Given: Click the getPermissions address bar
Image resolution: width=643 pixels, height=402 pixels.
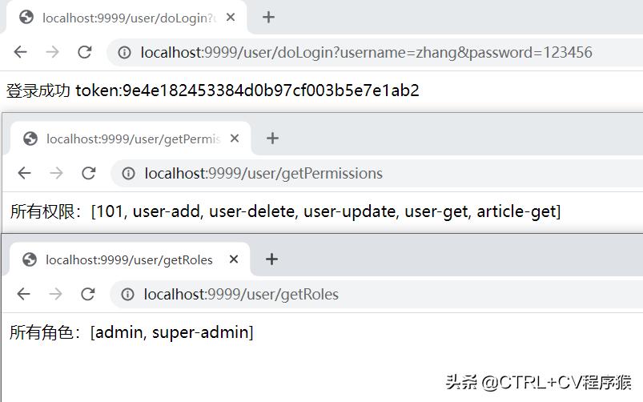Looking at the screenshot, I should [x=360, y=174].
